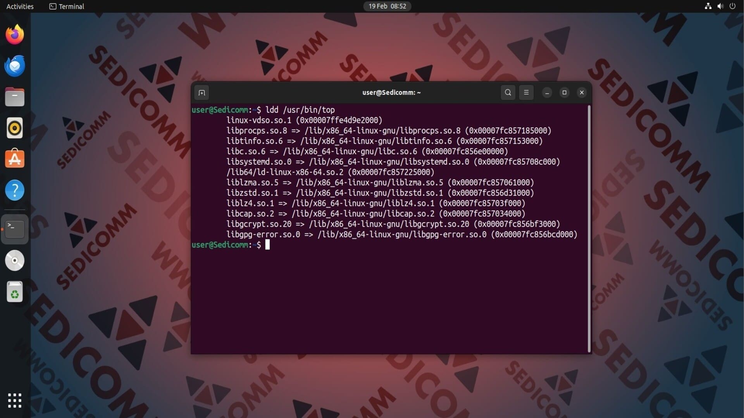Open the Help application
Viewport: 744px width, 418px height.
15,190
